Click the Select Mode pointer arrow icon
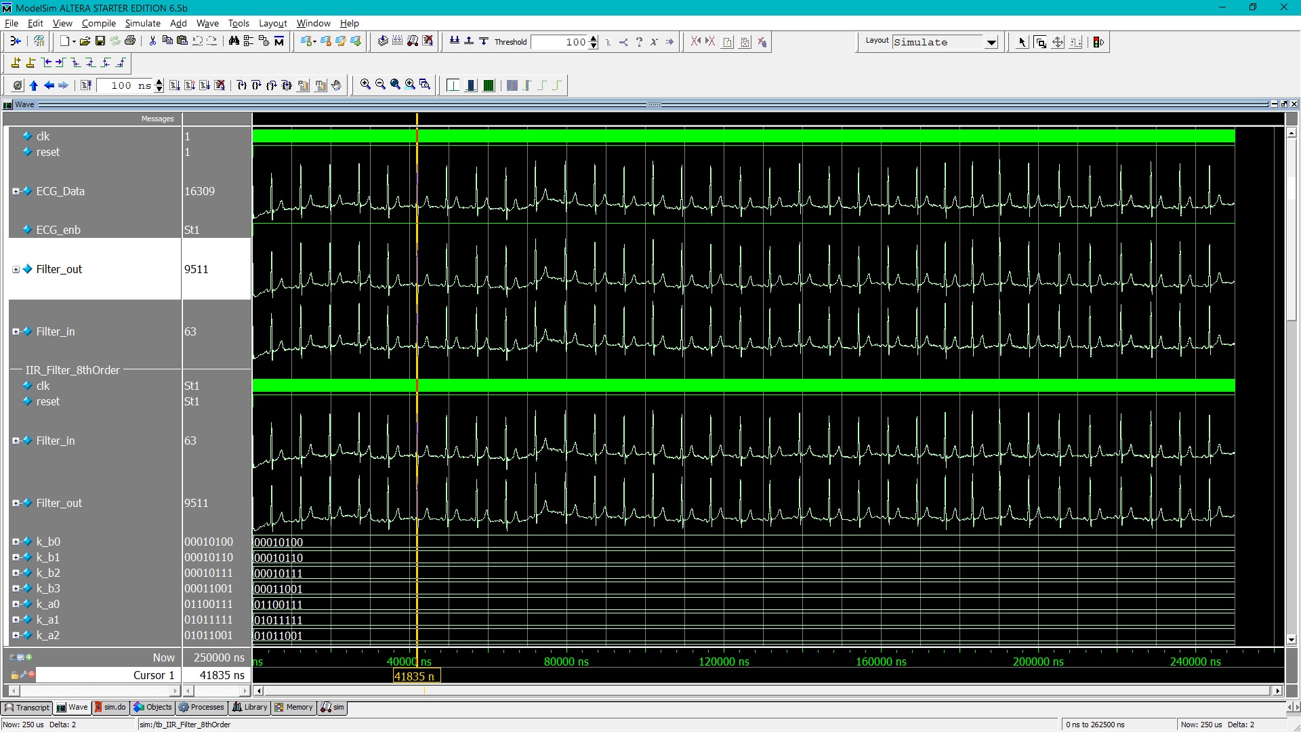The image size is (1301, 732). point(1022,42)
